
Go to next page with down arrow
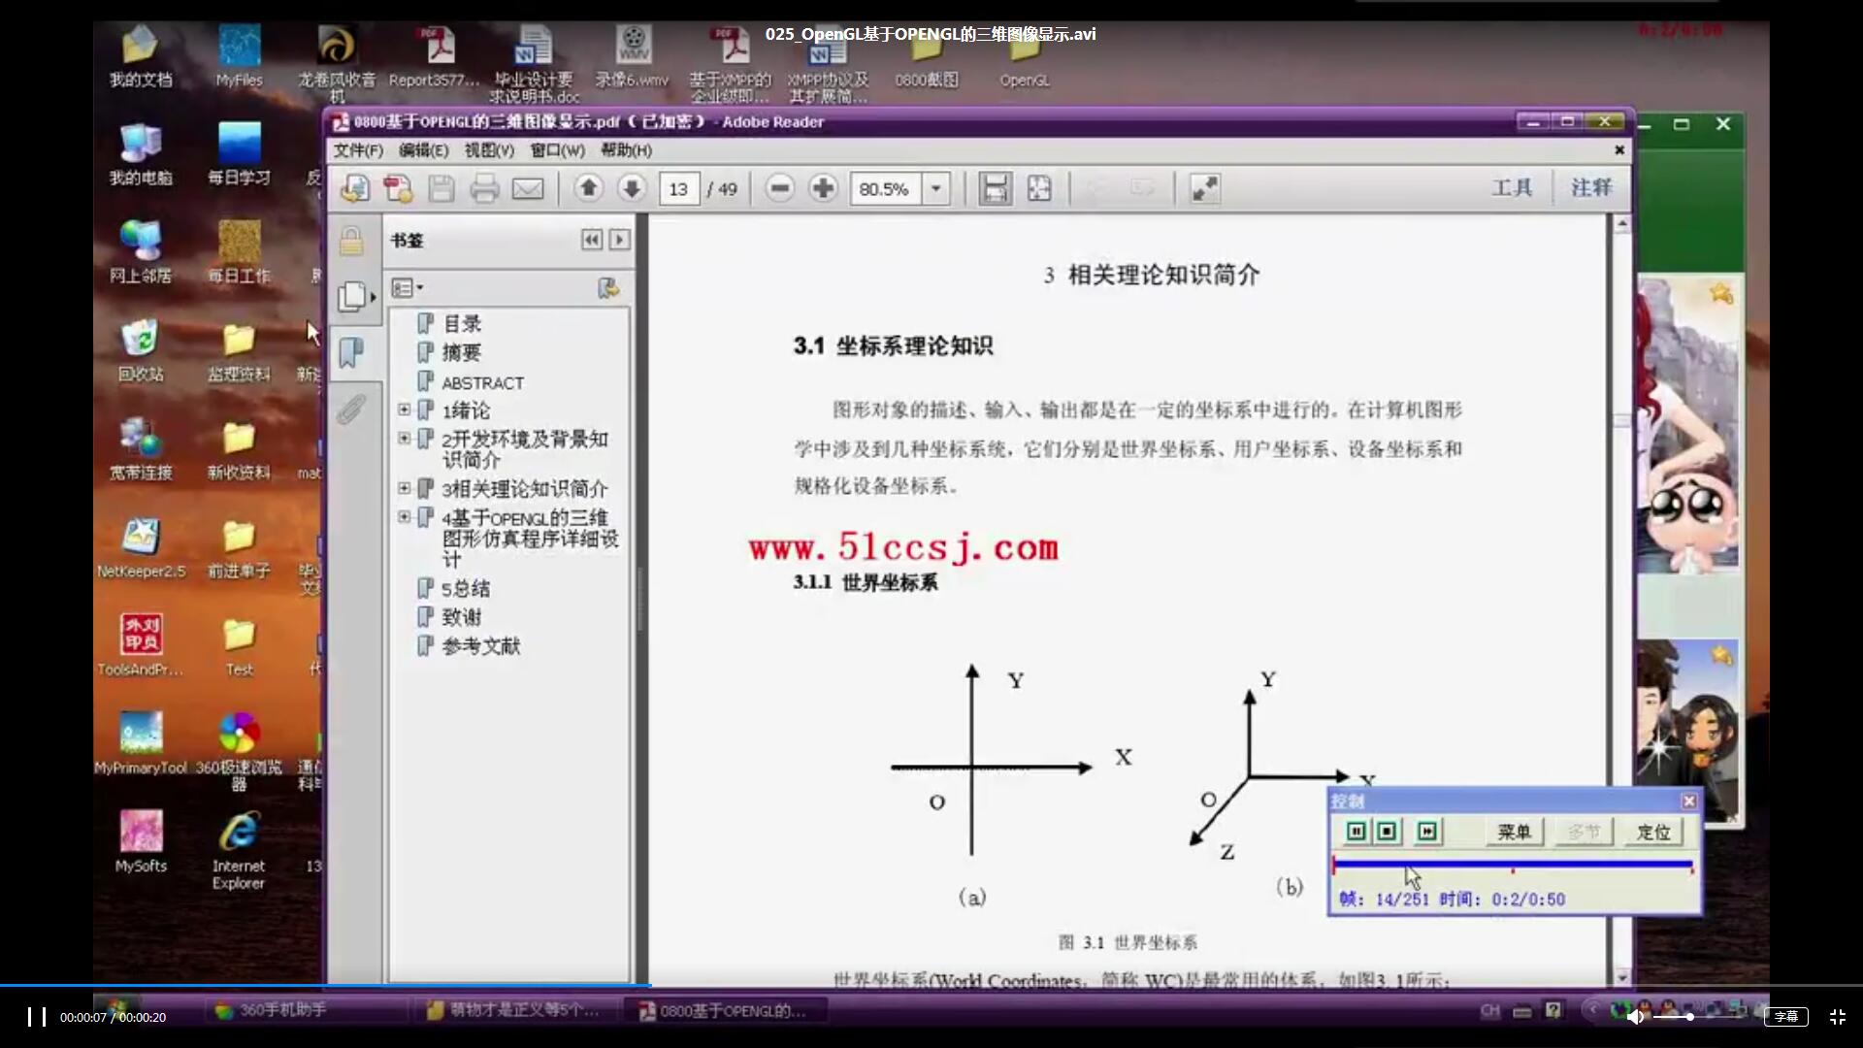[632, 188]
